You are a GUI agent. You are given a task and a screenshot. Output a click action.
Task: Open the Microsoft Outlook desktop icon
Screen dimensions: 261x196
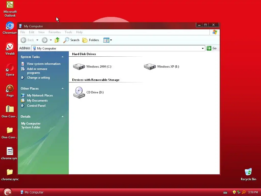click(10, 9)
